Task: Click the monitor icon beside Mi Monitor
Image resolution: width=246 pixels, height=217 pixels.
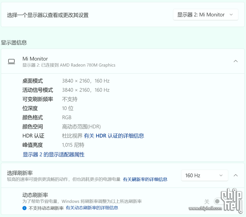Action: 11,61
